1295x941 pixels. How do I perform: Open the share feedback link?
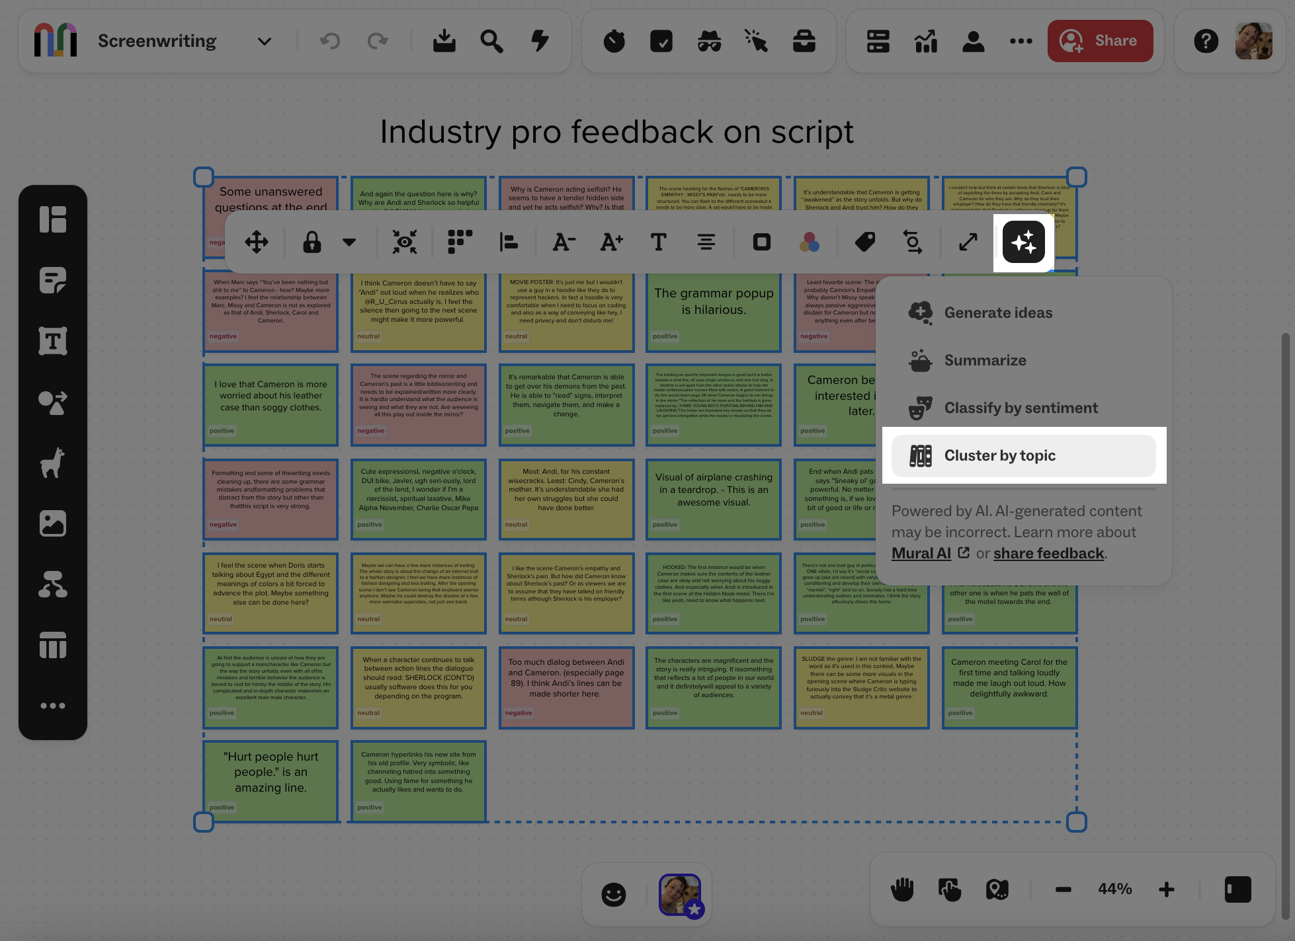(1048, 553)
